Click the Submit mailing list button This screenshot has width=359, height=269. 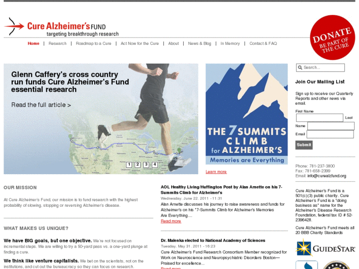pyautogui.click(x=304, y=145)
